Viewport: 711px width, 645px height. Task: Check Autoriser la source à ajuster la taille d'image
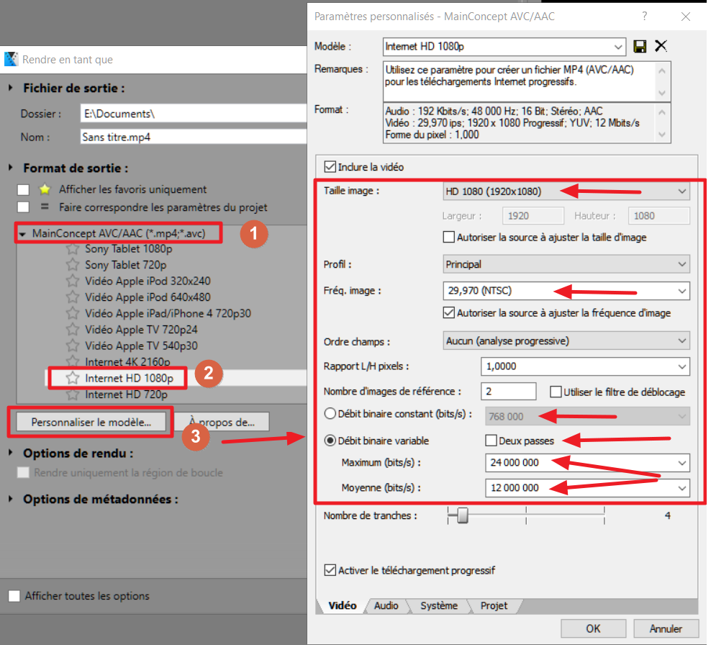[449, 237]
